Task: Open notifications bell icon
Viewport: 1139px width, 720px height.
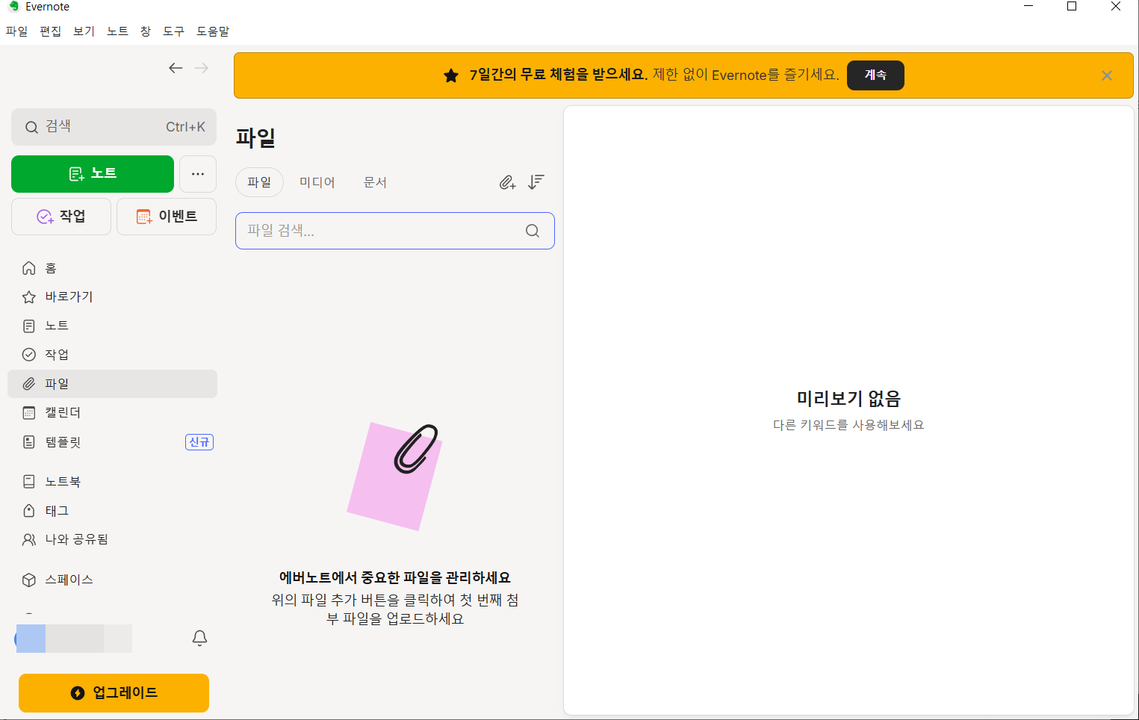Action: (199, 638)
